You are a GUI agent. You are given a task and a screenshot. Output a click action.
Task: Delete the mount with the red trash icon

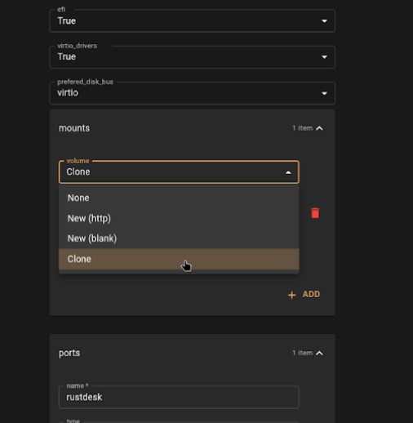[x=315, y=213]
